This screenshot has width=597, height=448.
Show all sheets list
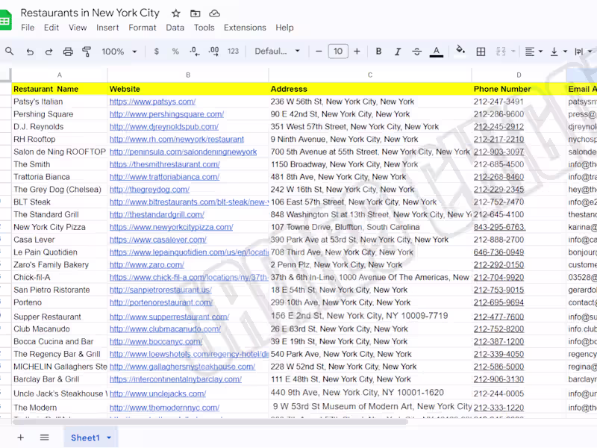pos(45,438)
